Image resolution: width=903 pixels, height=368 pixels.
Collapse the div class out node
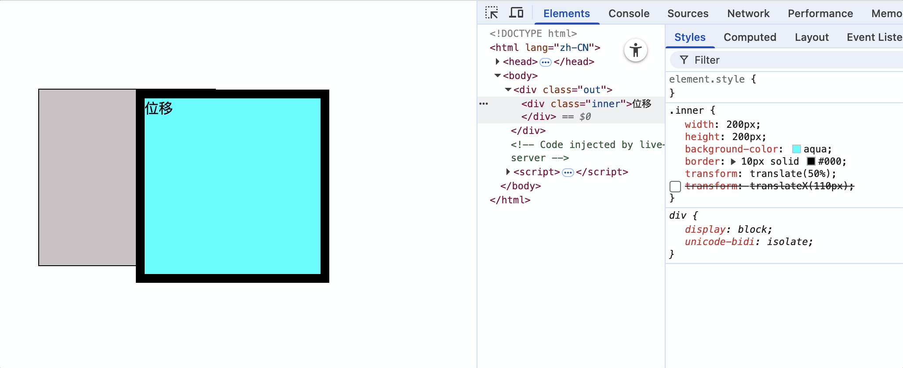(x=508, y=90)
